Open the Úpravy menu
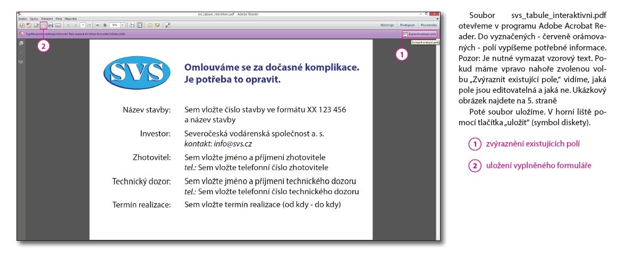The height and width of the screenshot is (260, 626). 34,19
